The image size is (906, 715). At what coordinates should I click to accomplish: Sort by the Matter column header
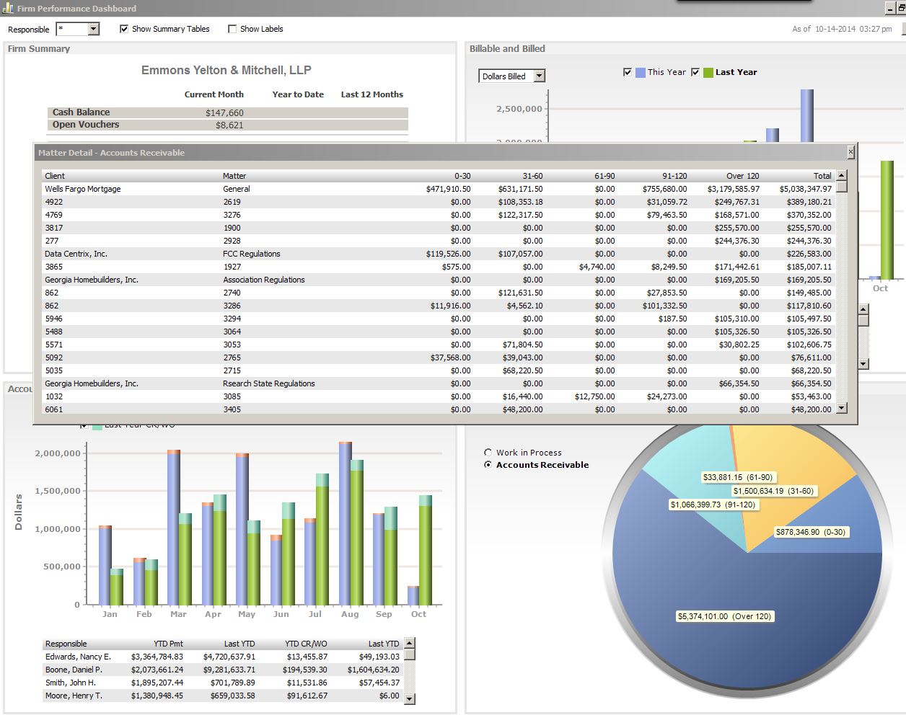pos(234,176)
